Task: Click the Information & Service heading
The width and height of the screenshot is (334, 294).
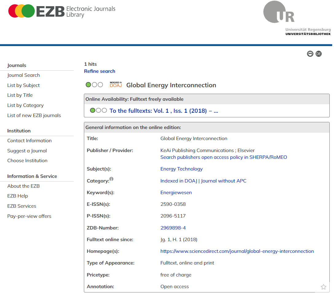Action: tap(32, 176)
